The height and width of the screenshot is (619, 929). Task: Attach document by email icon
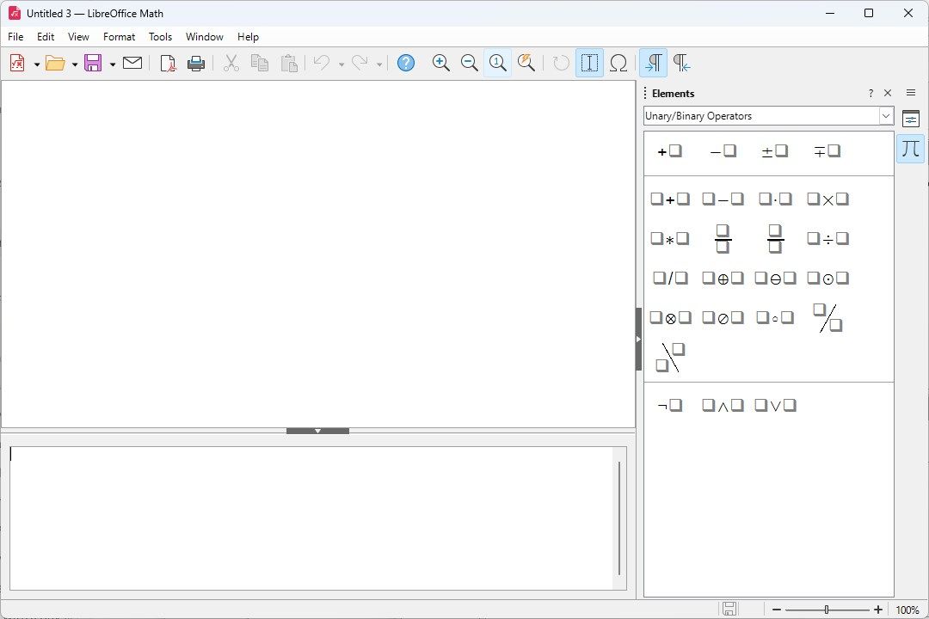tap(132, 63)
